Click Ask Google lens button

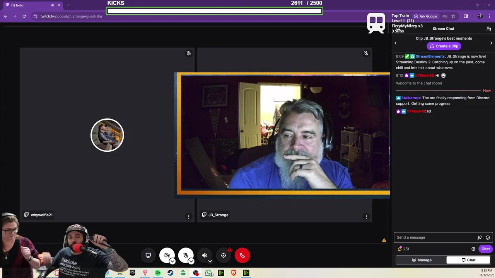tap(425, 16)
